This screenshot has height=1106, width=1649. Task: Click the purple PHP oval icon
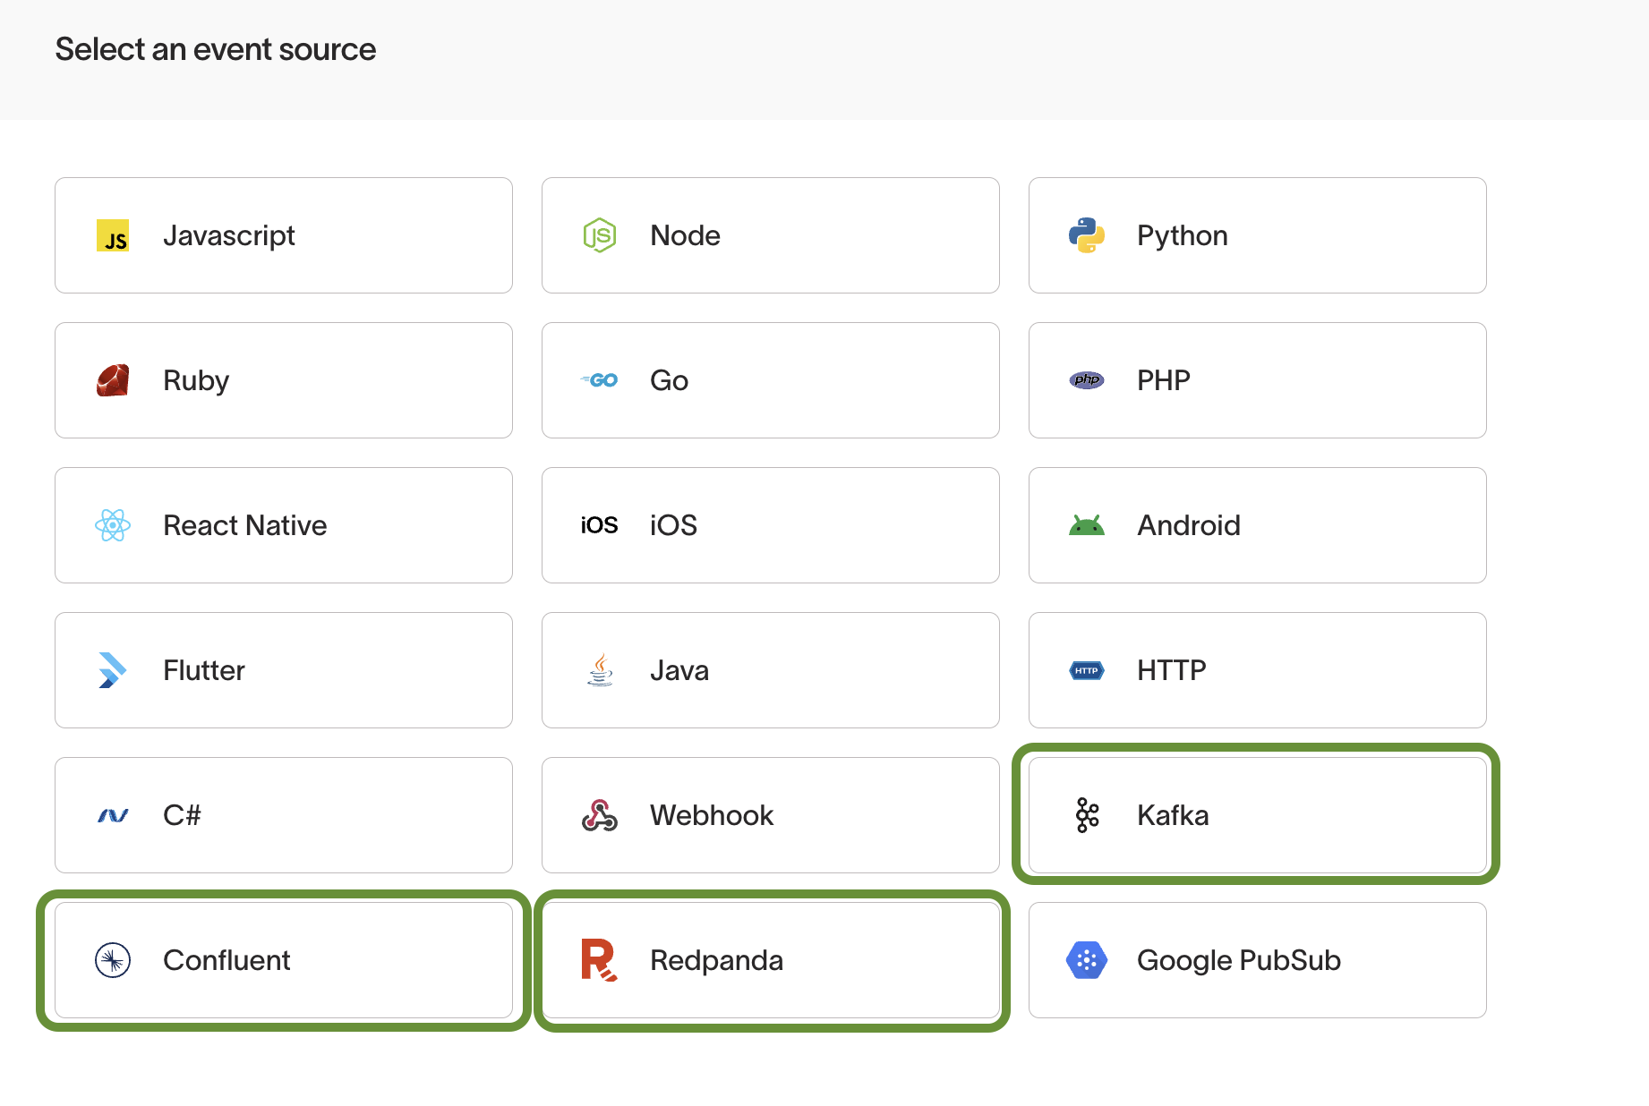[1087, 380]
